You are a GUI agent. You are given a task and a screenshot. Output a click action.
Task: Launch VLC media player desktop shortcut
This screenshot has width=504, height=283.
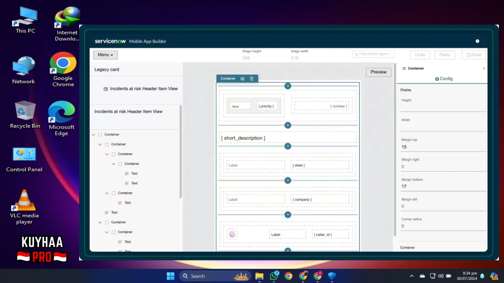[24, 207]
